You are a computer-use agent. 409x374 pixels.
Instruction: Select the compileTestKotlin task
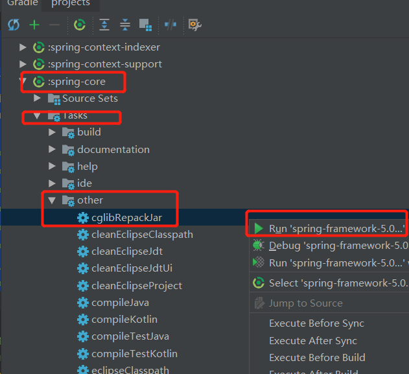[x=134, y=354]
